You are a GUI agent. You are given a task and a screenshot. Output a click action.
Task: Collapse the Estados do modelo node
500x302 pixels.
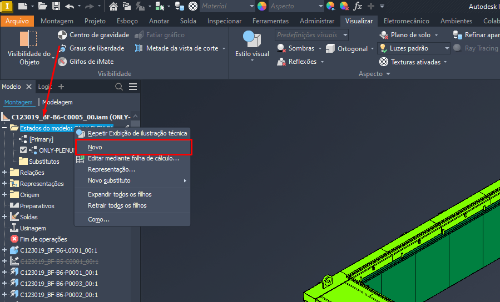pos(4,128)
